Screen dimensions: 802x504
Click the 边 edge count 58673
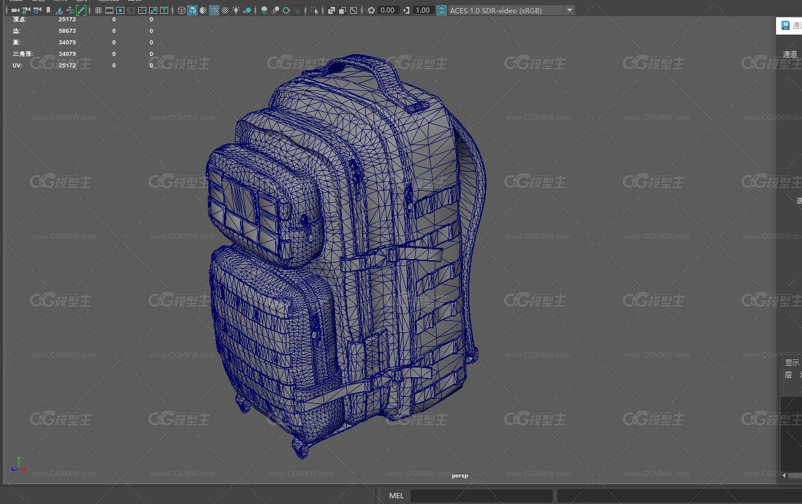point(67,31)
